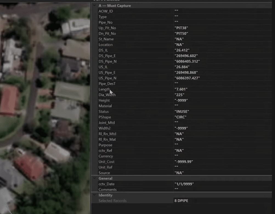Edit the Length value "7.601"

[x=181, y=89]
